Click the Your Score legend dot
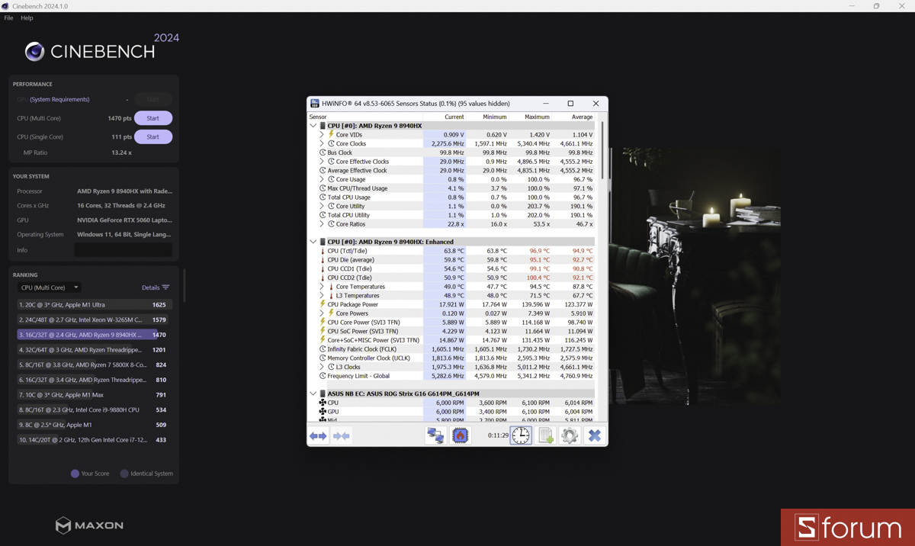The image size is (915, 546). (75, 474)
